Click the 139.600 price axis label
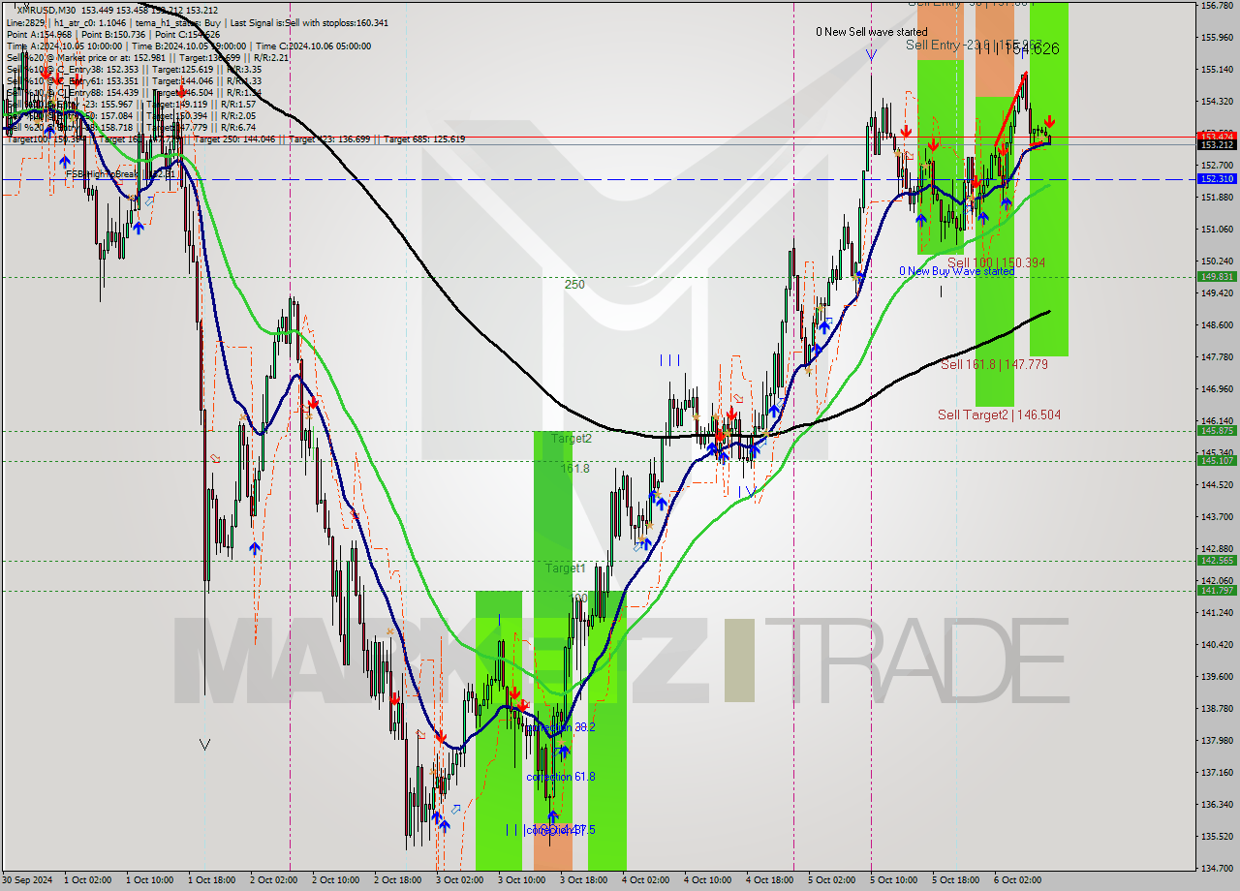This screenshot has width=1240, height=891. tap(1217, 677)
